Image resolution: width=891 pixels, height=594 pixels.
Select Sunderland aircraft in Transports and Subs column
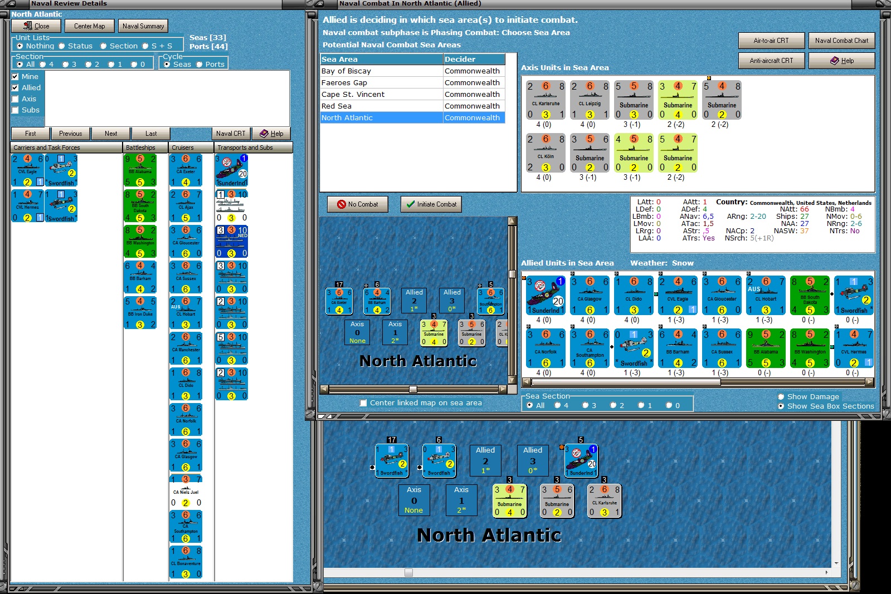click(232, 170)
